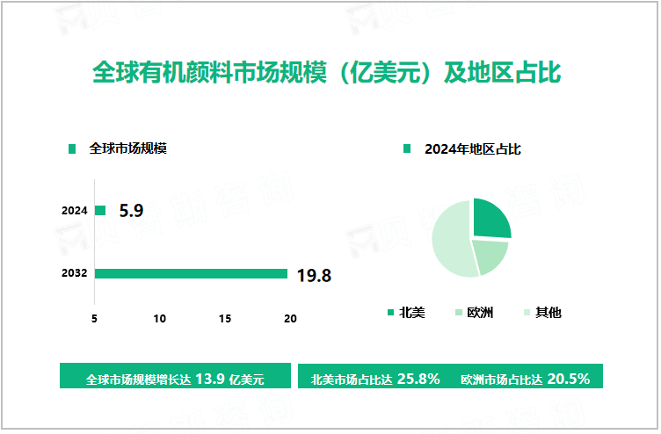
Task: Click the 欧洲市场占比达 20.5% text
Action: (x=525, y=380)
